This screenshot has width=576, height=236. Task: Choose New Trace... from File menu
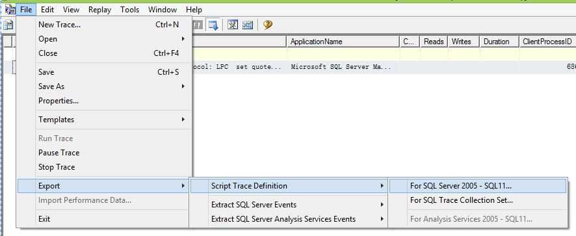(x=104, y=25)
